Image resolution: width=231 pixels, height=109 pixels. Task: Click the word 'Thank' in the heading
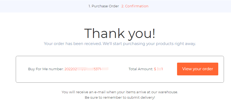[x=104, y=33]
